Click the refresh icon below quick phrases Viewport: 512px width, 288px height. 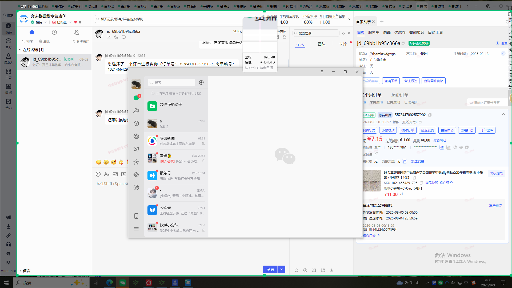coord(297,270)
